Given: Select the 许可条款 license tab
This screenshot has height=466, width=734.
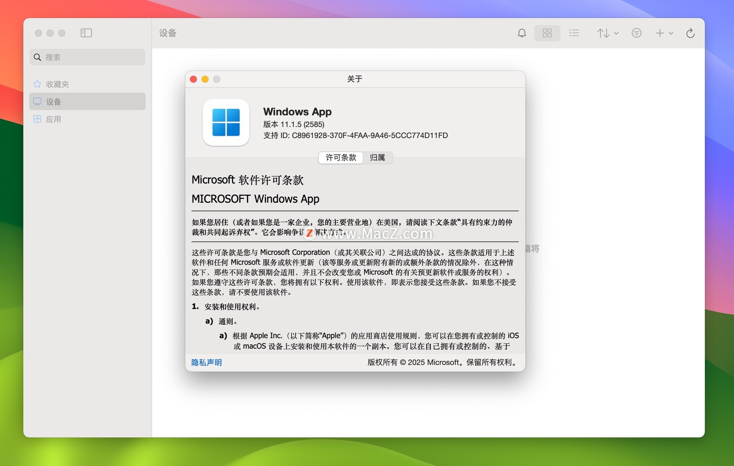Looking at the screenshot, I should click(x=341, y=157).
